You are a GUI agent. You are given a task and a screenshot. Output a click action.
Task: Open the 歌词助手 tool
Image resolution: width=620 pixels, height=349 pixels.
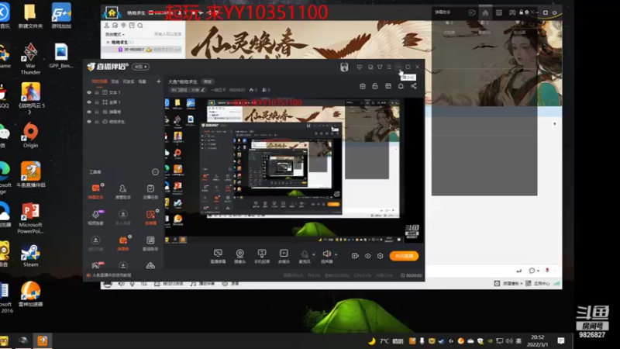150,243
